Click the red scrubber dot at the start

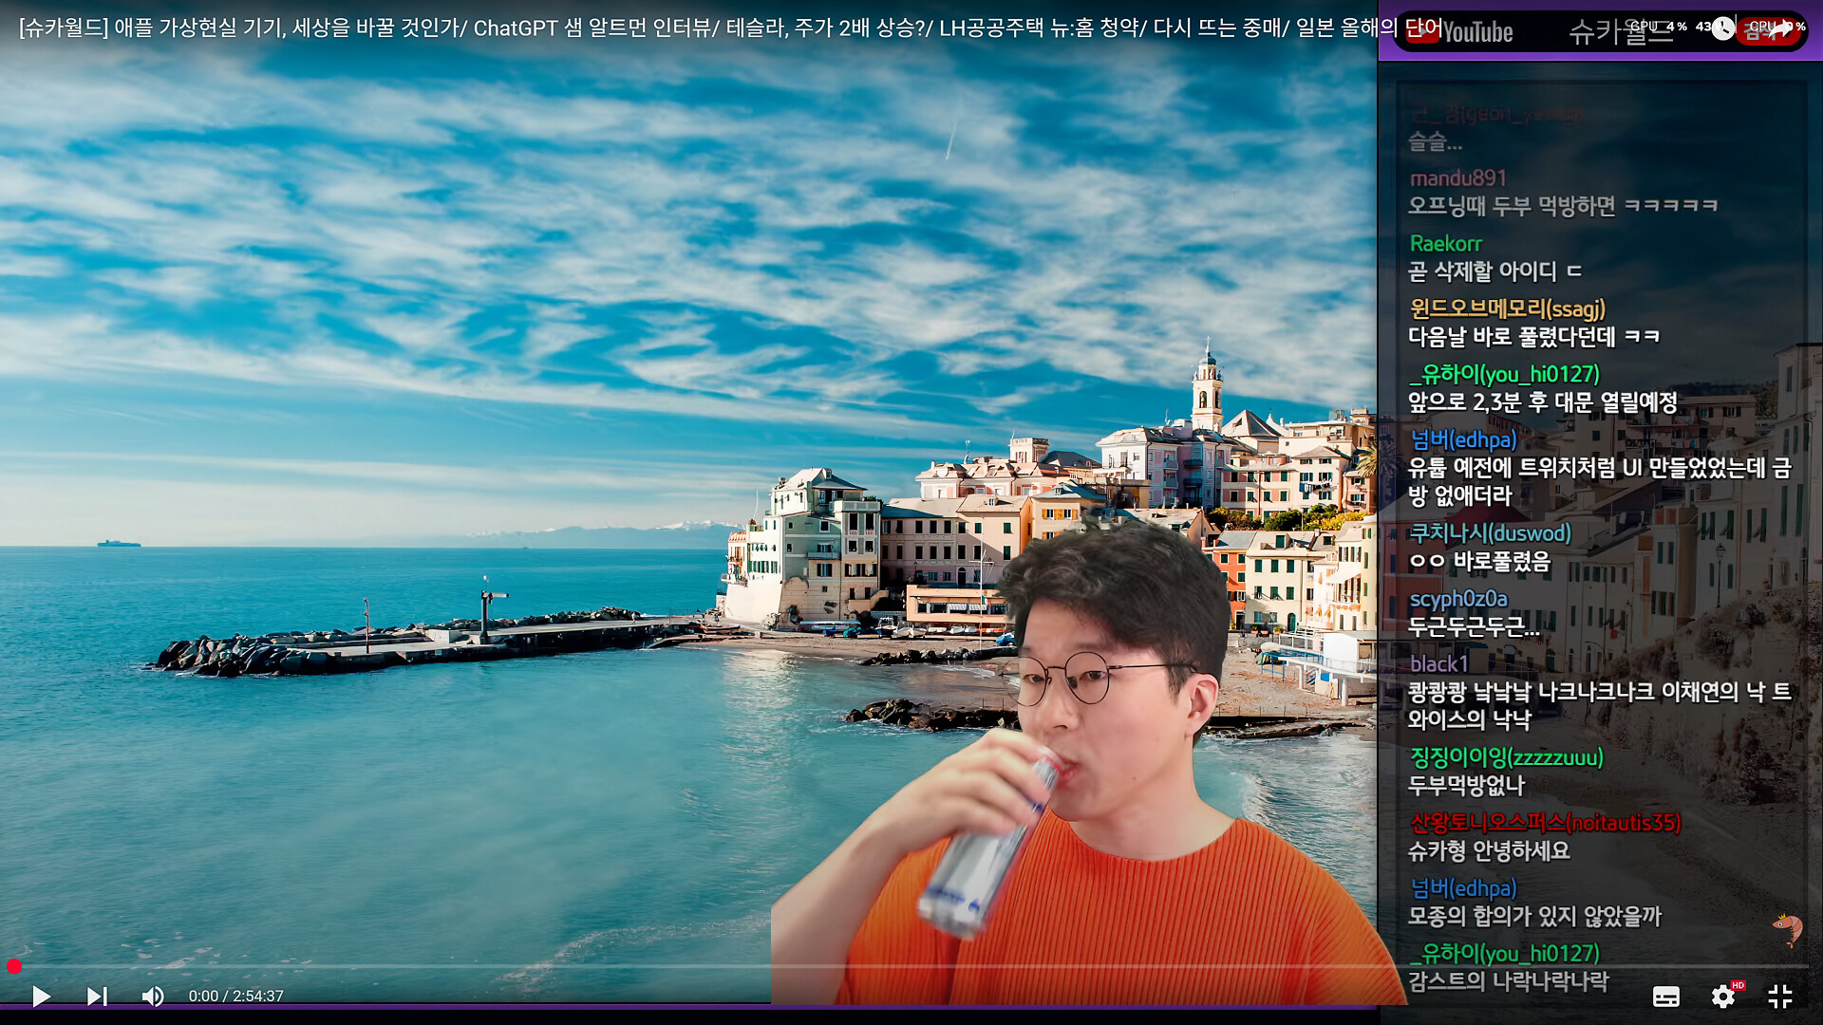14,966
